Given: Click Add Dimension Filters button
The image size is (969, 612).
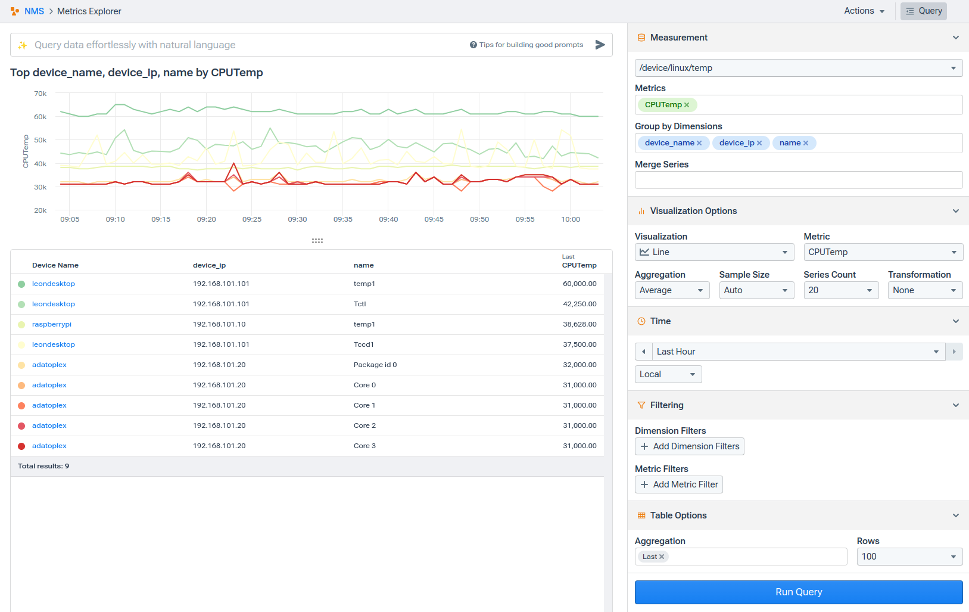Looking at the screenshot, I should (690, 446).
